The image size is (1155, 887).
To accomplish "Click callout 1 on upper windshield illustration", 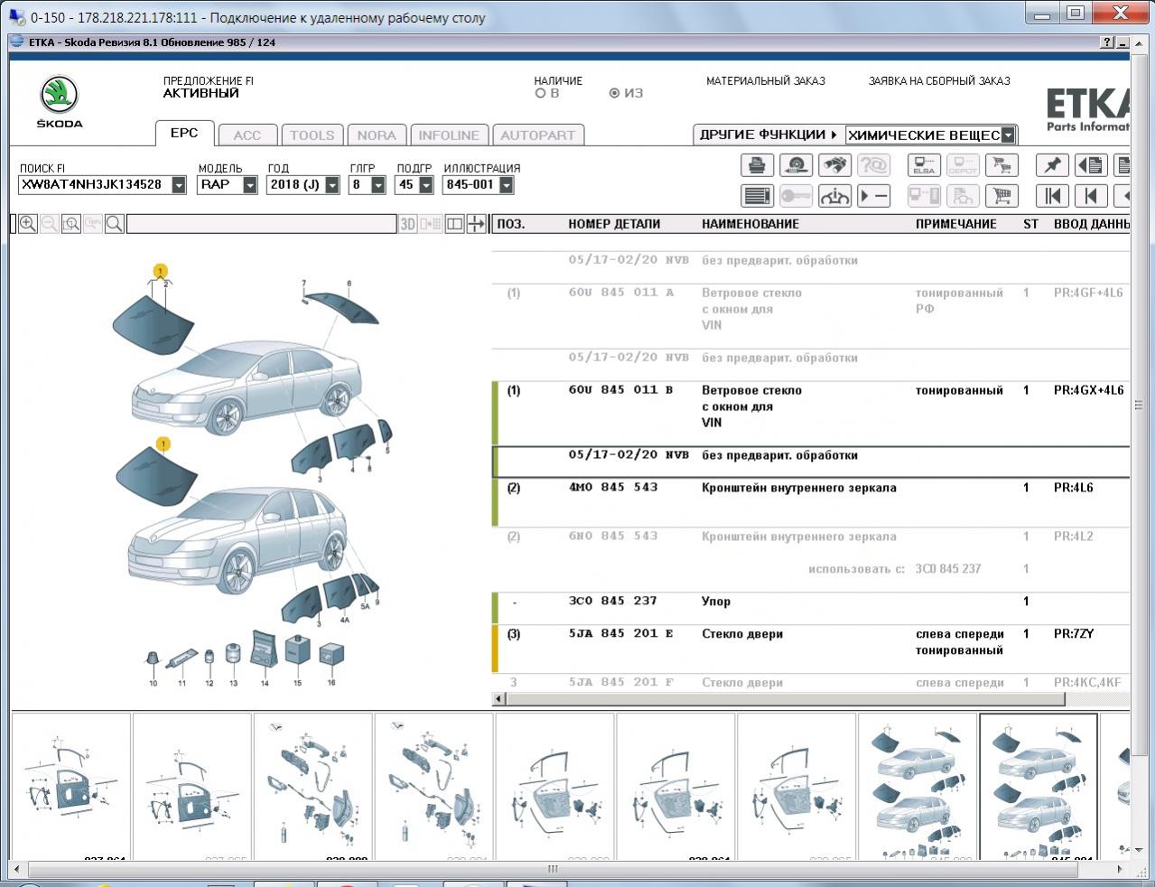I will coord(161,271).
